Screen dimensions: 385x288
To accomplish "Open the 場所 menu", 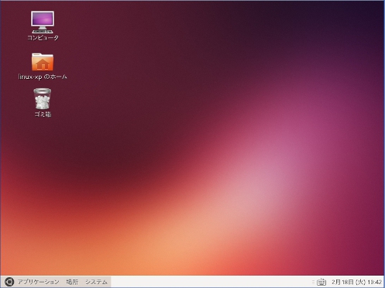I will [72, 282].
